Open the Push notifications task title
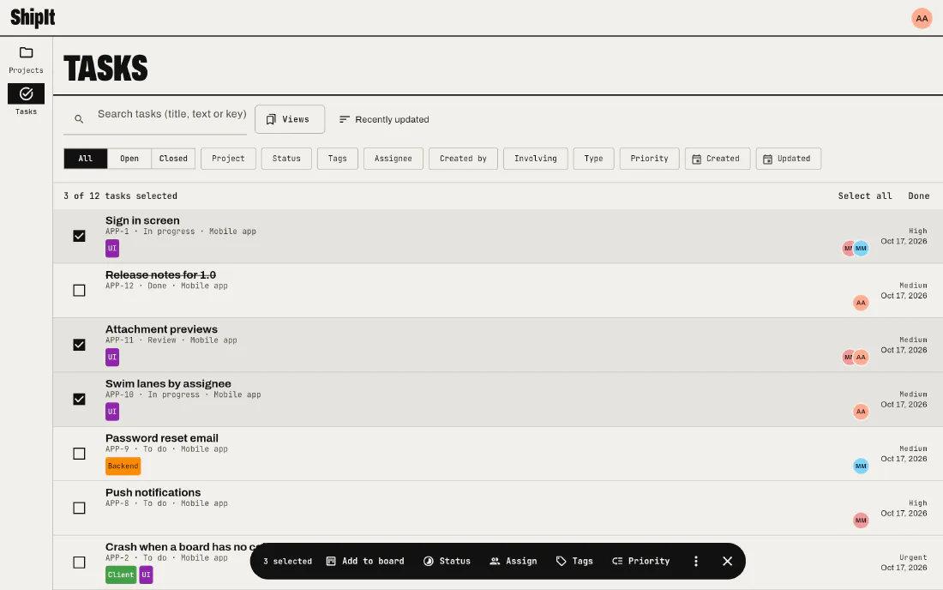 (x=153, y=492)
